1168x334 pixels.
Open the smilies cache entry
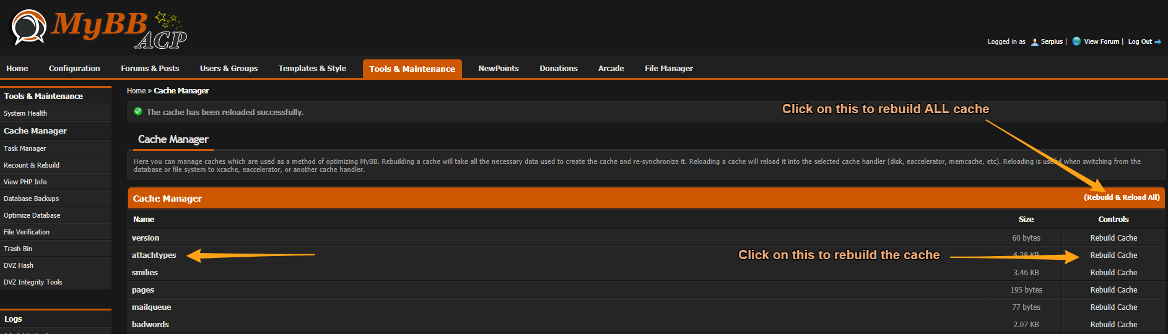[x=145, y=273]
